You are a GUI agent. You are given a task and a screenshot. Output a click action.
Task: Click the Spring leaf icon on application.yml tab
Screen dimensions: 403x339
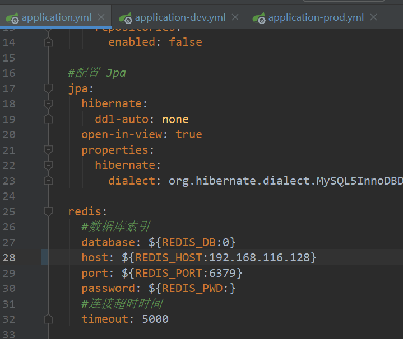coord(12,17)
